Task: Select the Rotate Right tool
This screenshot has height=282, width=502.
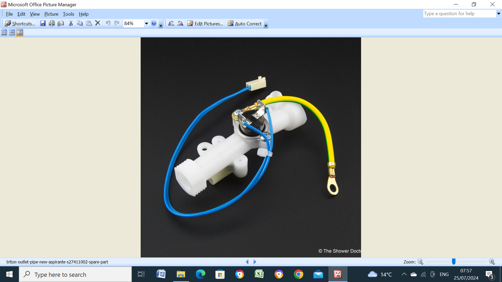Action: [180, 23]
